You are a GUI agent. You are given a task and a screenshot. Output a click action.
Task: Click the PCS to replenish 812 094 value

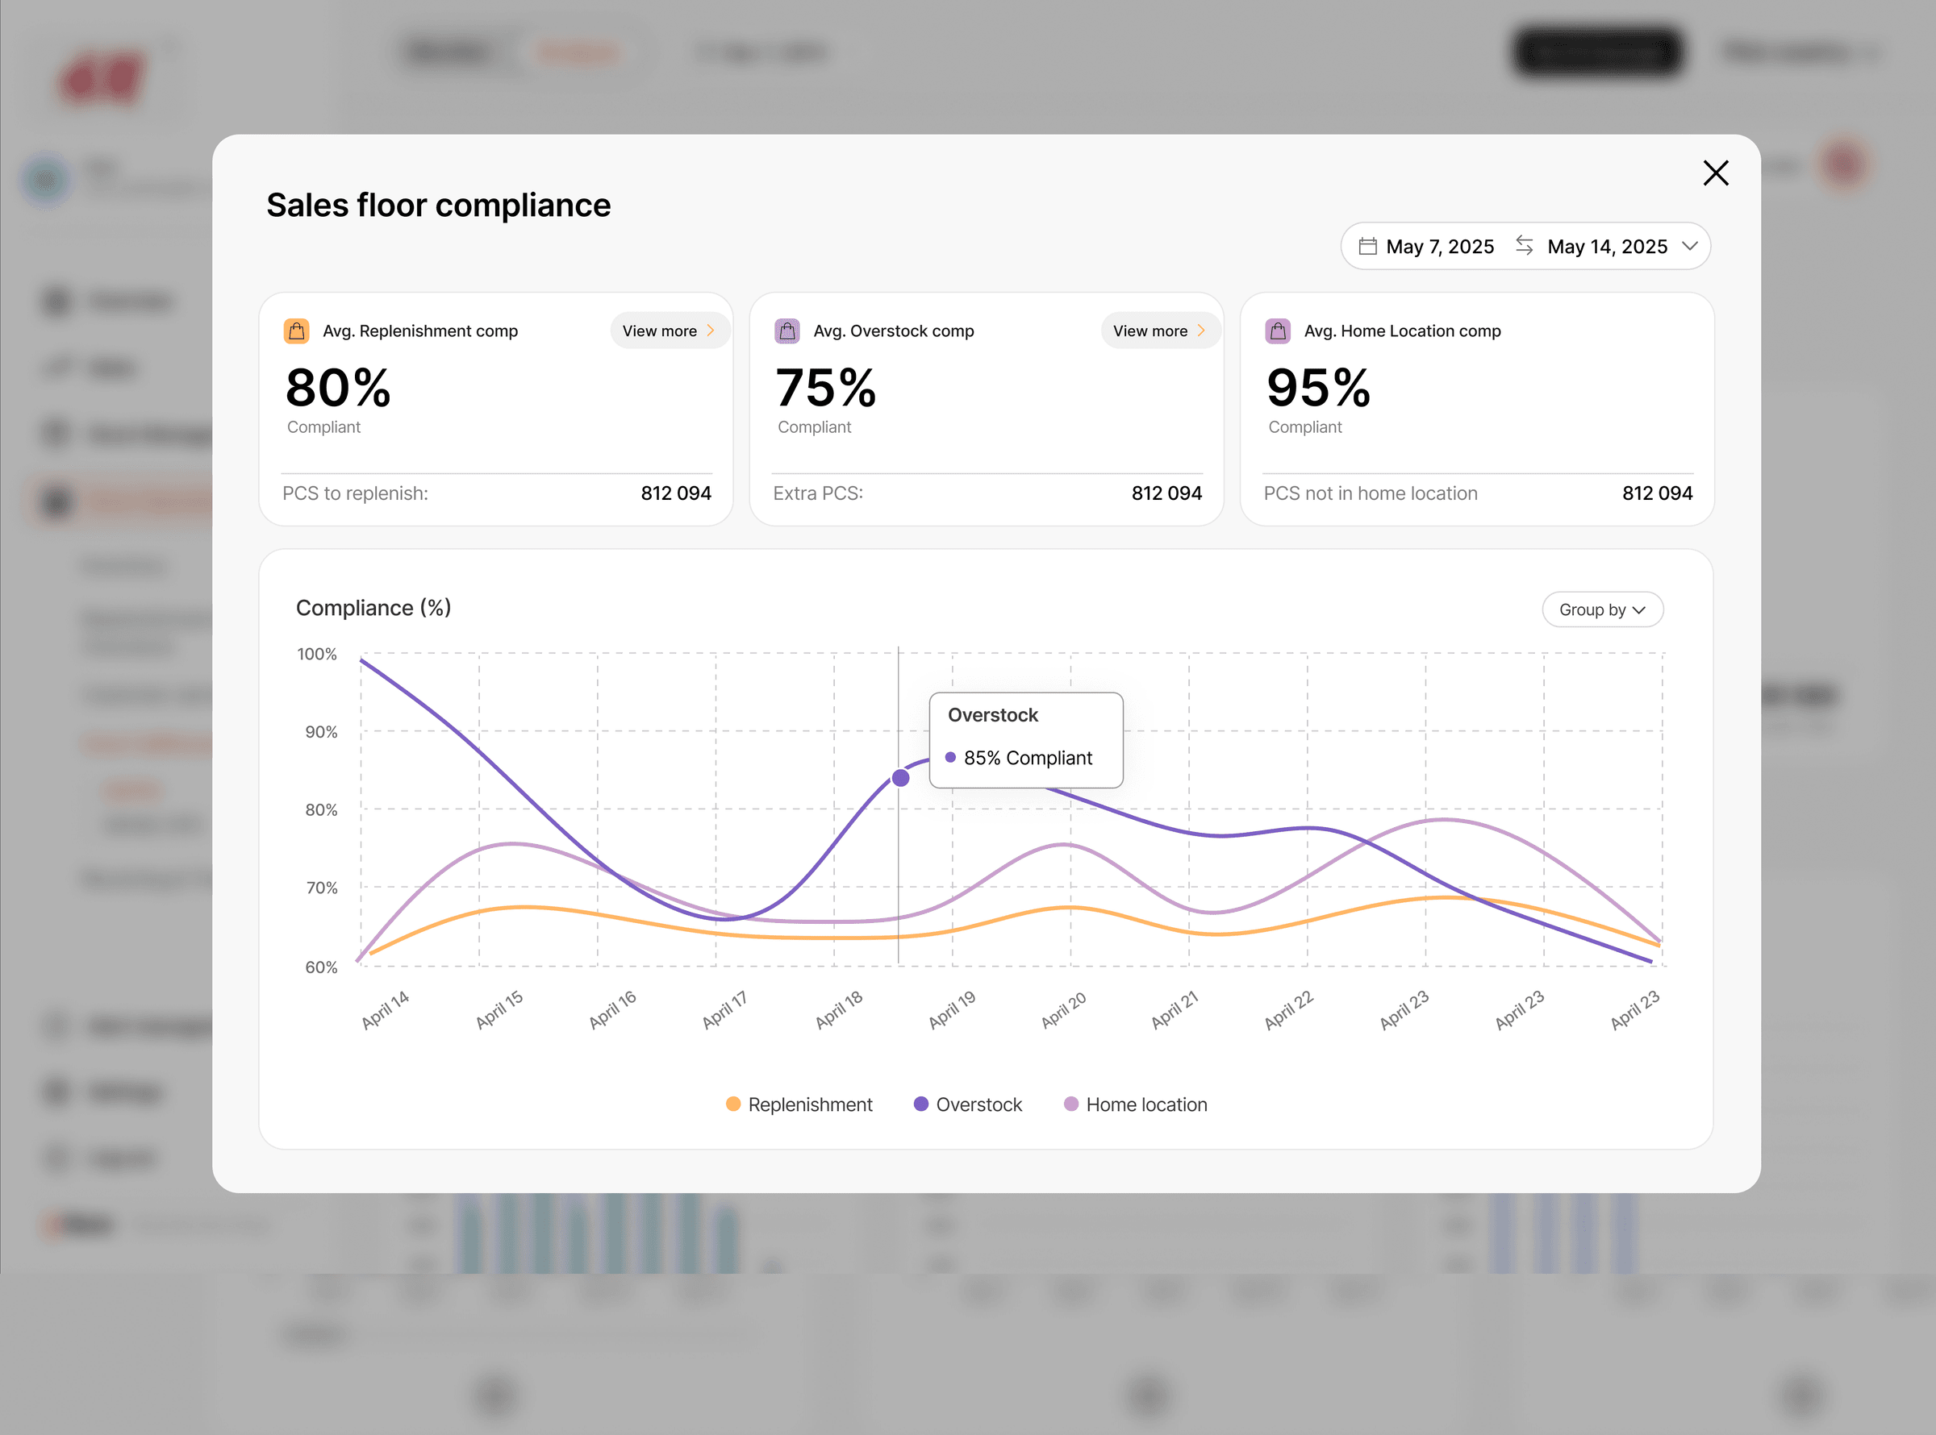tap(676, 493)
